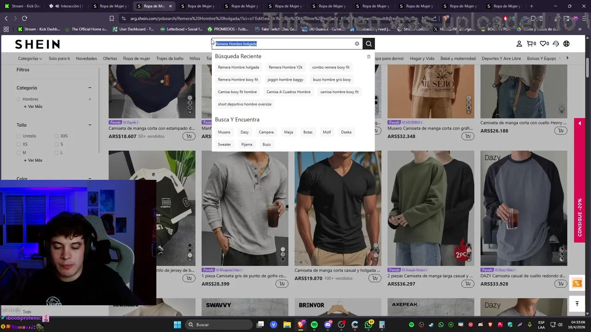Open the globe language selector

point(567,44)
